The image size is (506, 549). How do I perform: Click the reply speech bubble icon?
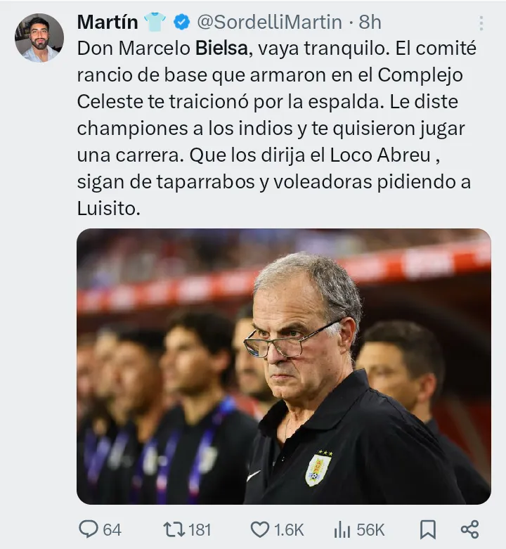tap(89, 529)
